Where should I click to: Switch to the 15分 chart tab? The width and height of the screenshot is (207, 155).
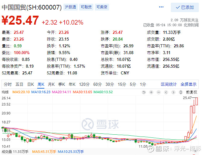(122, 84)
